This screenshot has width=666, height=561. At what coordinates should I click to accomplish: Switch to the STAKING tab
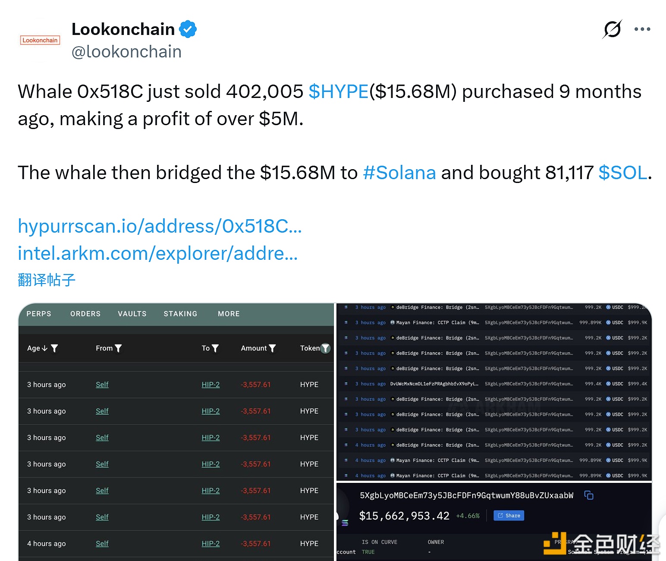(x=180, y=314)
